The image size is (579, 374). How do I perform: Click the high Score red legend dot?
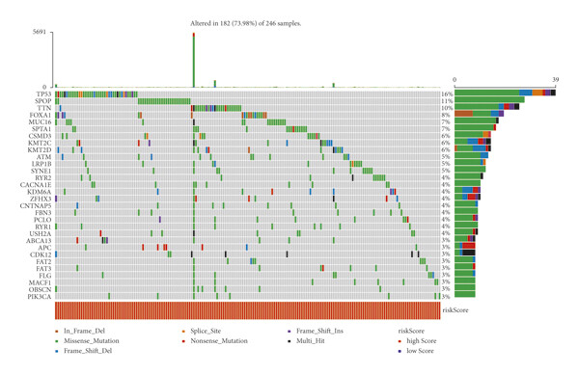point(400,341)
